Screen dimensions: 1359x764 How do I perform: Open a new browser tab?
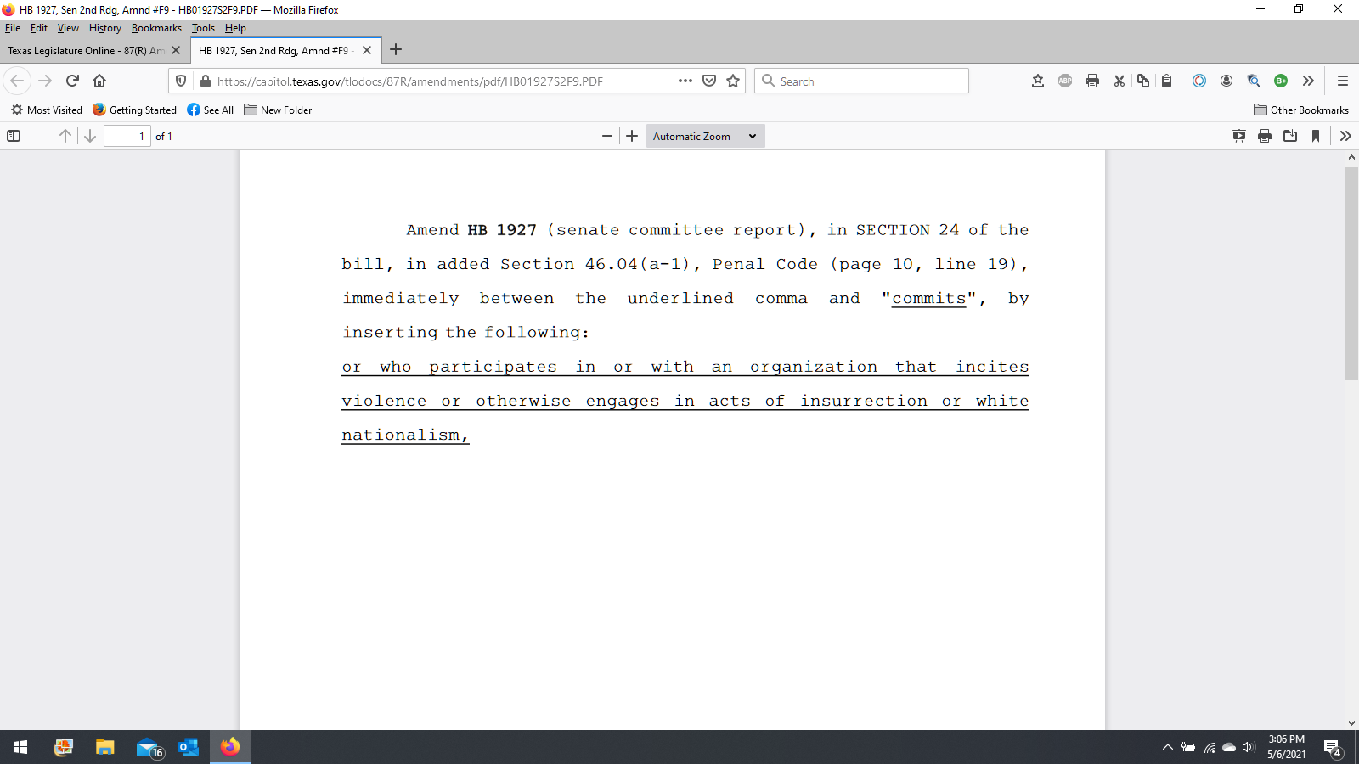[x=396, y=50]
